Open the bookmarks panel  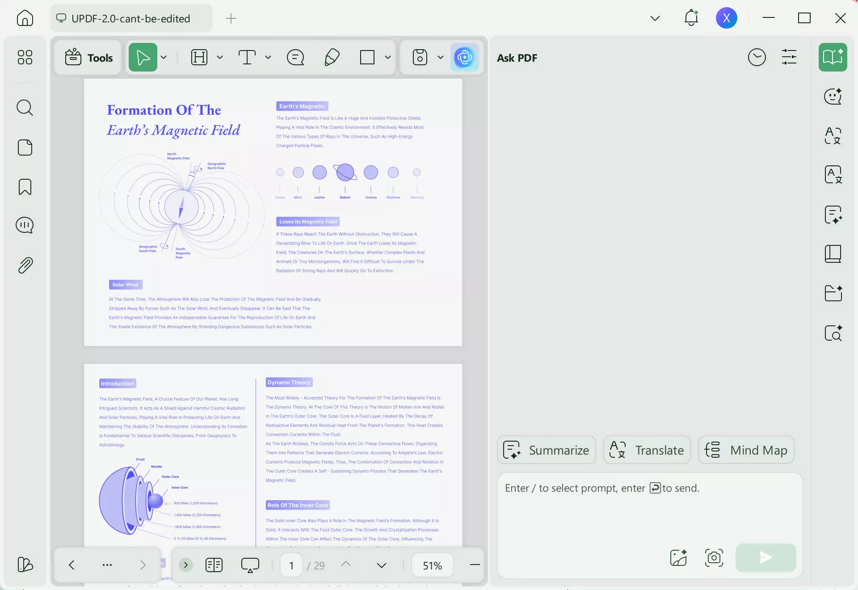(25, 187)
